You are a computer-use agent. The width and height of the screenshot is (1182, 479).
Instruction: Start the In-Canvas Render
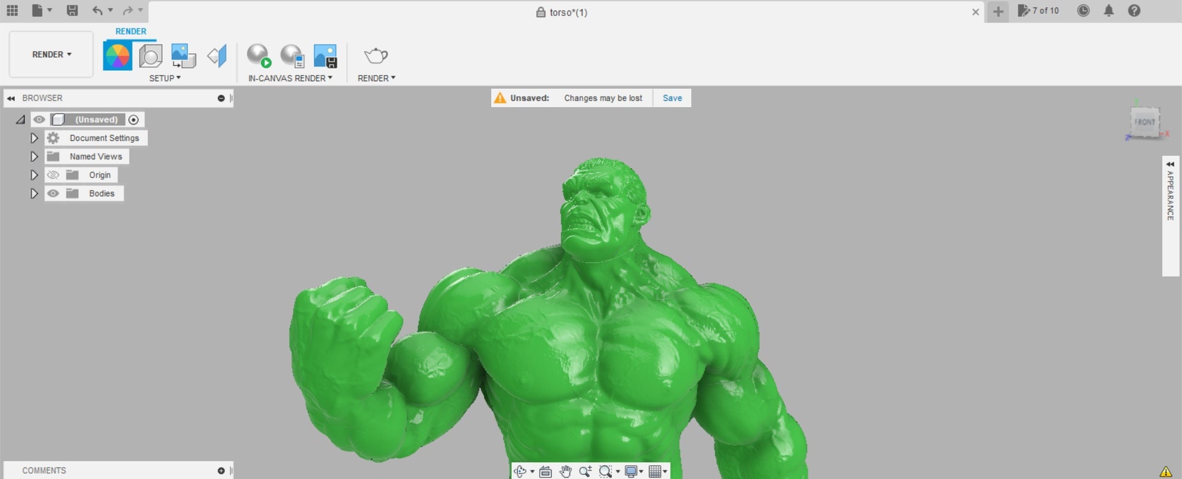pos(259,55)
